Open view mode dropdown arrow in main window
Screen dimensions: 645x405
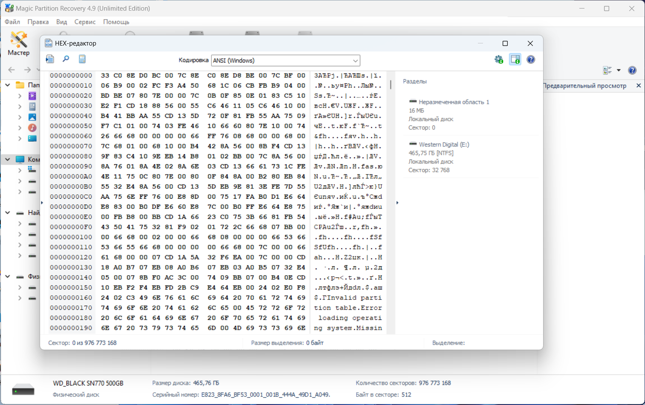click(619, 70)
